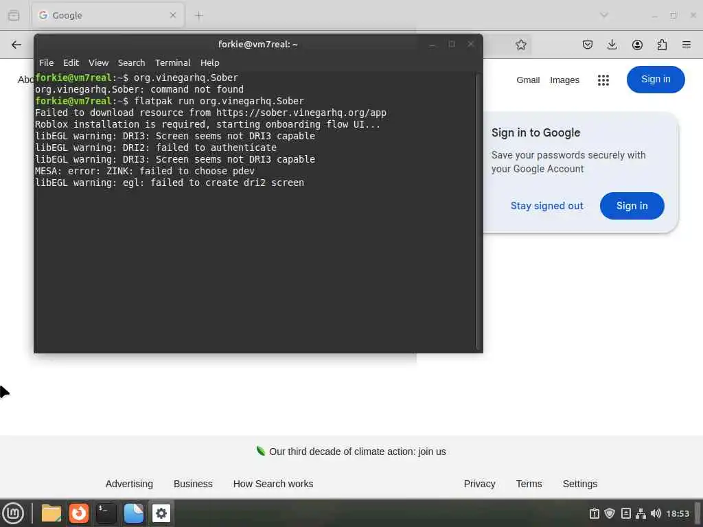
Task: Click 'command not found' terminal line
Action: click(139, 90)
